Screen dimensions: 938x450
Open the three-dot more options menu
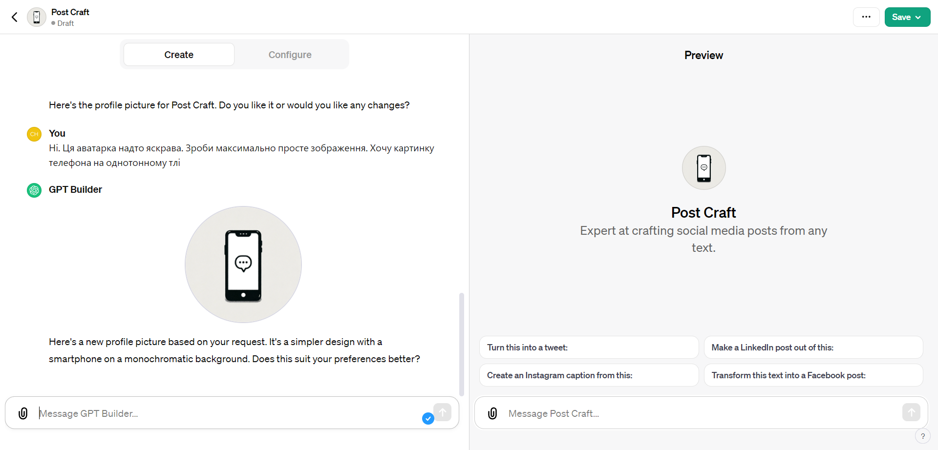(x=866, y=17)
